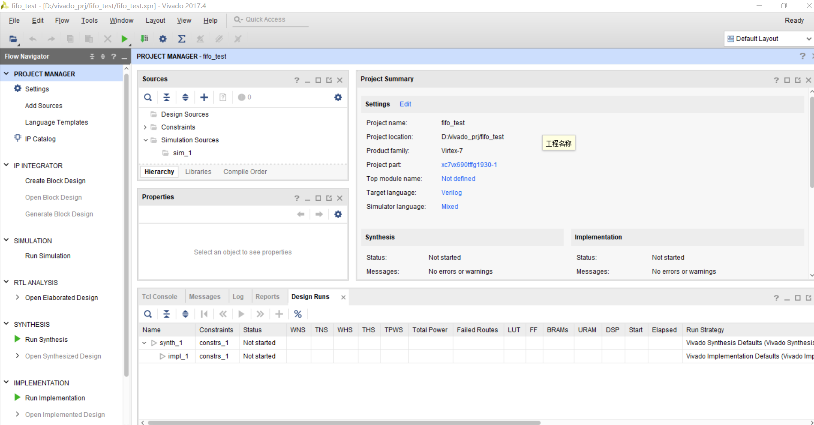This screenshot has height=425, width=814.
Task: Search in Design Runs panel
Action: [148, 314]
